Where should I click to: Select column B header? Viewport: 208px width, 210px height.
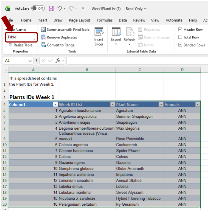click(x=87, y=70)
